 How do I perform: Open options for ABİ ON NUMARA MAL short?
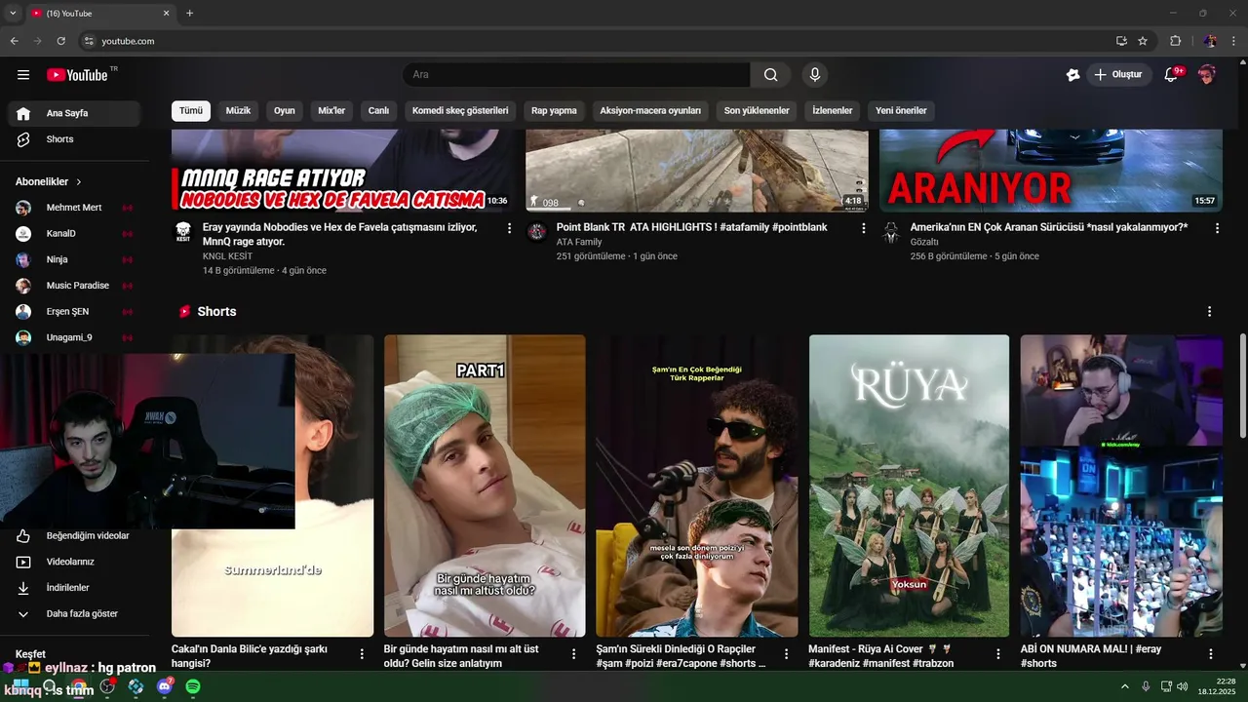[x=1211, y=654]
